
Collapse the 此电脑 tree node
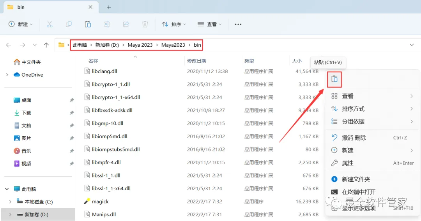point(7,189)
